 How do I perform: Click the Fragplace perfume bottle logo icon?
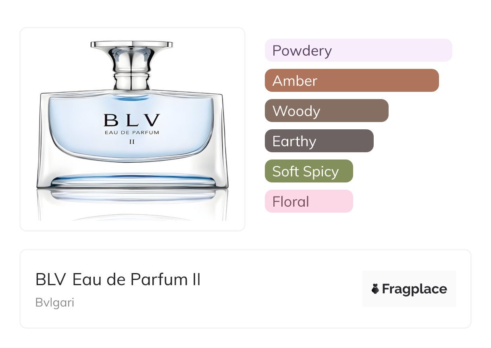coord(375,289)
